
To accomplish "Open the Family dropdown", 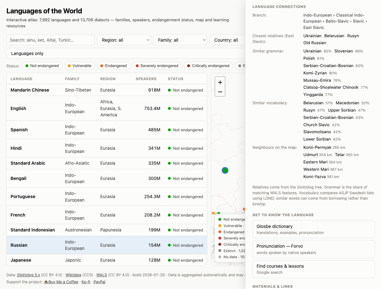I will (x=180, y=40).
